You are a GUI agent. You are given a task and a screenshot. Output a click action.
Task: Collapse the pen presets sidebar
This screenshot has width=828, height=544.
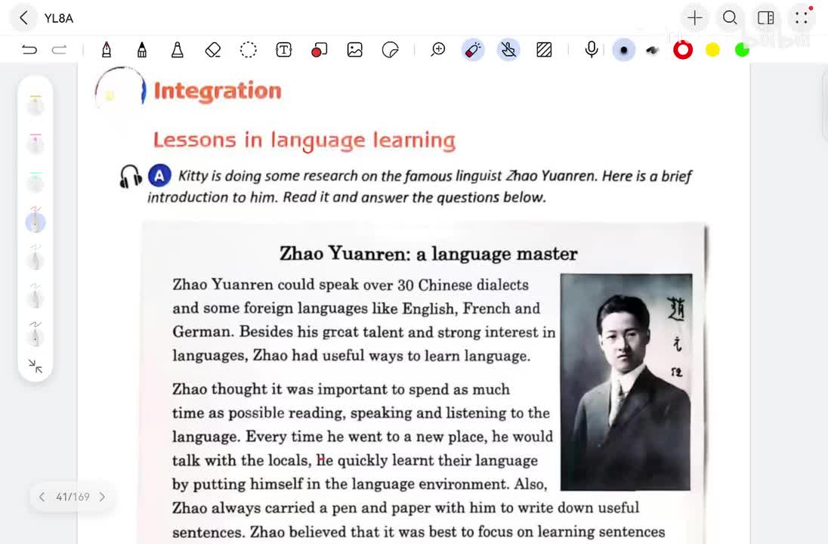point(36,366)
